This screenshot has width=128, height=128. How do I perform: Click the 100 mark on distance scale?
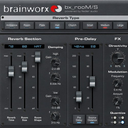point(87,56)
